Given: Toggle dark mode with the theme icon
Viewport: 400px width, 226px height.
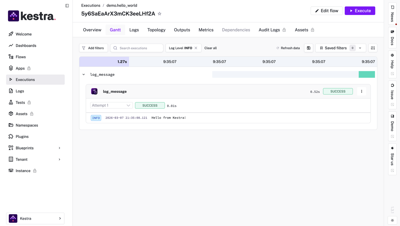Looking at the screenshot, I should click(392, 220).
